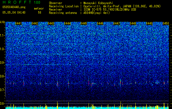The height and width of the screenshot is (109, 172).
Task: Click the 'Receiving antenna' label
Action: (63, 13)
